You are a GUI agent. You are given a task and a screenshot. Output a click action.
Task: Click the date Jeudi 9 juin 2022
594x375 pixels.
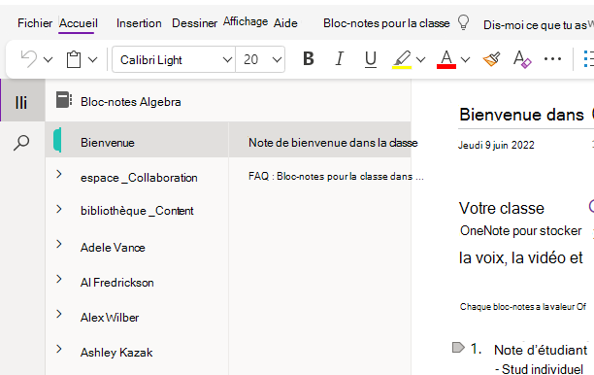496,145
